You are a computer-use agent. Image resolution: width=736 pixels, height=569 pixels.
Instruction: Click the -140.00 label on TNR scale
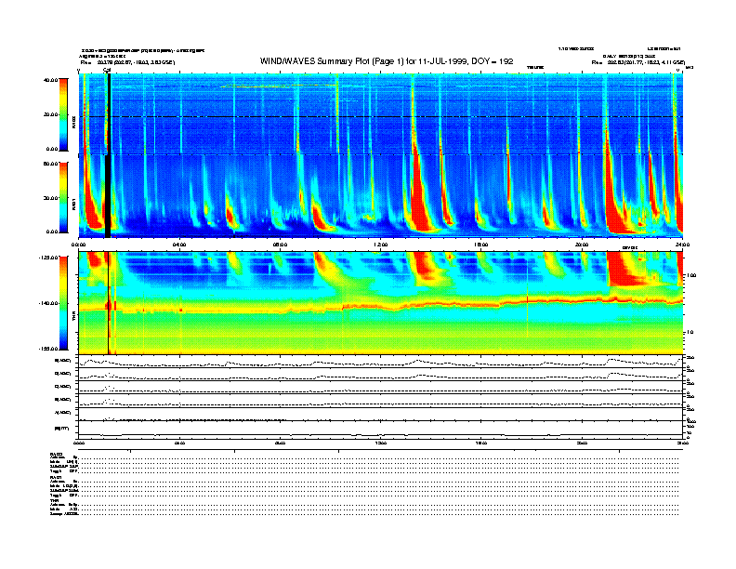click(48, 303)
